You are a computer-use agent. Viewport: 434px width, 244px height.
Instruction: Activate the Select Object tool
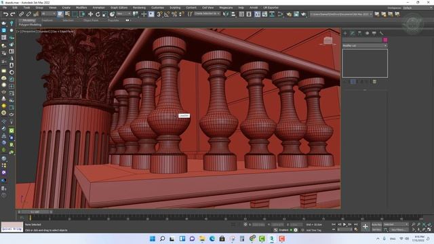[60, 14]
